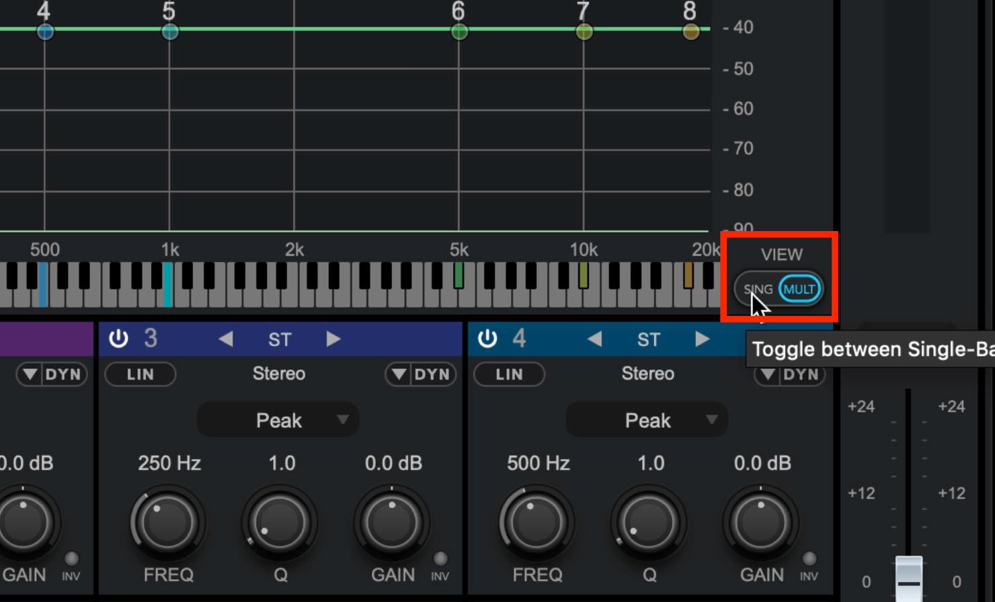The height and width of the screenshot is (602, 995).
Task: Click the blue highlighted piano key near 500
Action: pos(42,285)
